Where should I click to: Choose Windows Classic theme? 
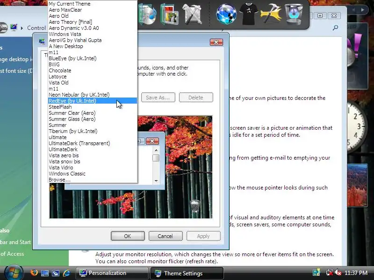pos(93,174)
